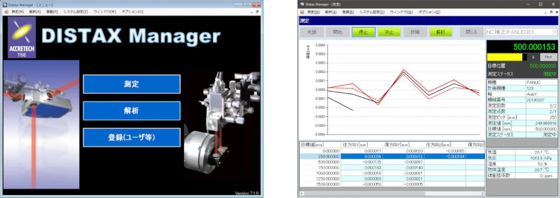
Task: Open 登録(R) menu in the メニュー window
Action: click(x=52, y=11)
